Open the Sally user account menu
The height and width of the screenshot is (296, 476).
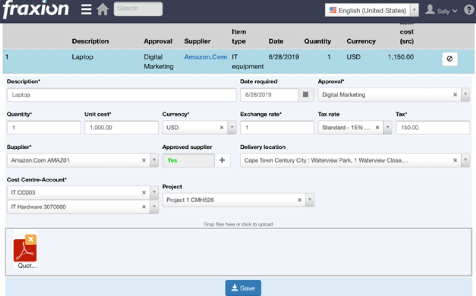pos(441,10)
